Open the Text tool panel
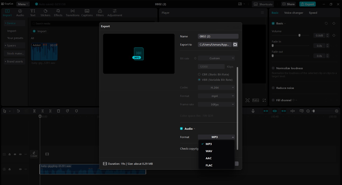This screenshot has width=342, height=185. [33, 13]
